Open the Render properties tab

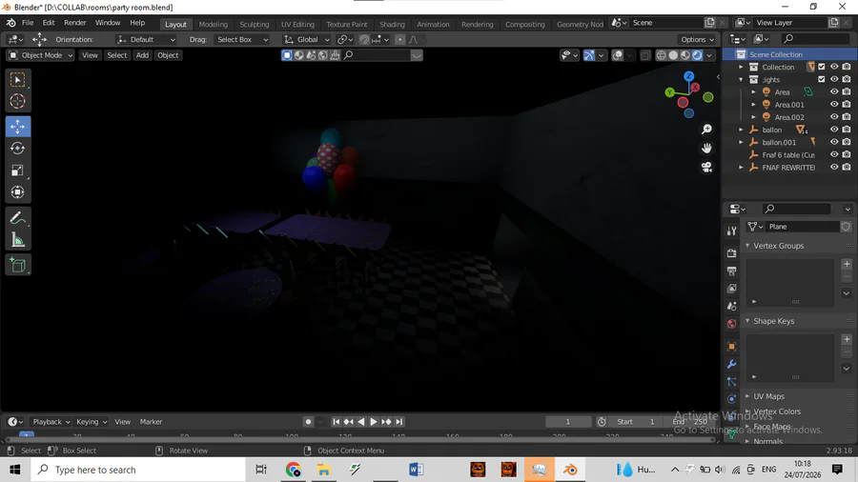pyautogui.click(x=731, y=253)
